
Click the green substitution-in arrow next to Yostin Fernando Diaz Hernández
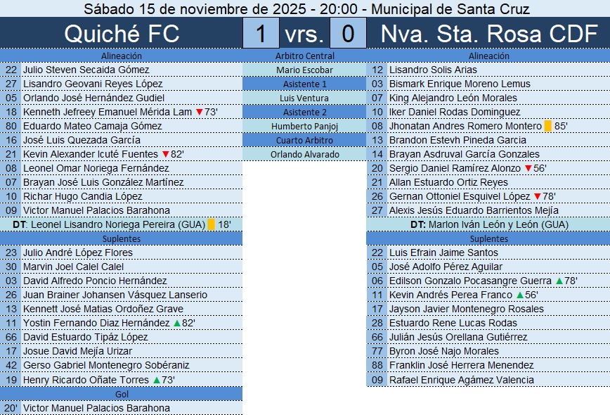177,324
